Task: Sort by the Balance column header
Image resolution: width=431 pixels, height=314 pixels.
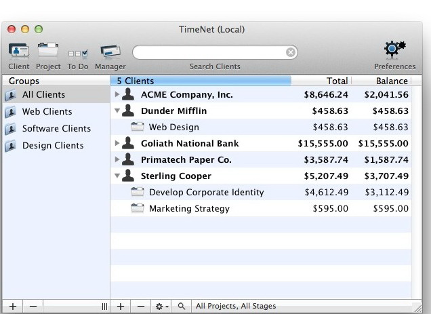Action: click(382, 81)
